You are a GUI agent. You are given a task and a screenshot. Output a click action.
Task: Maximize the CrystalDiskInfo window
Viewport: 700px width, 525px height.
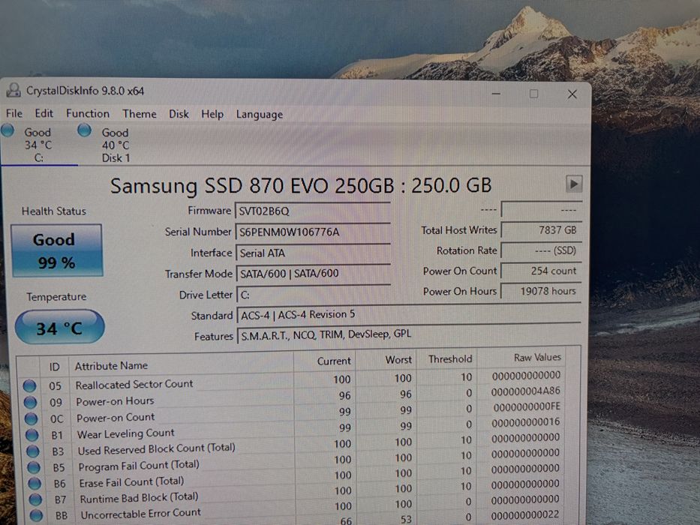(533, 93)
